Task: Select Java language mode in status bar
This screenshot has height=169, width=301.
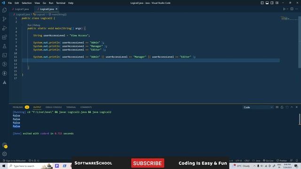Action: click(256, 161)
